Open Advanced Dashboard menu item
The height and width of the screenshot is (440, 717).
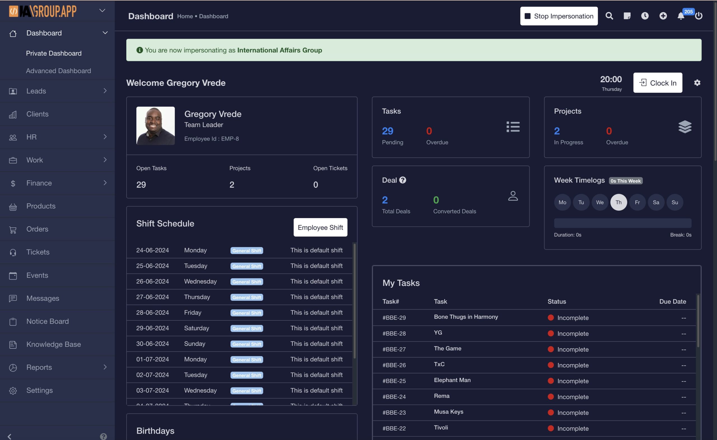click(58, 71)
